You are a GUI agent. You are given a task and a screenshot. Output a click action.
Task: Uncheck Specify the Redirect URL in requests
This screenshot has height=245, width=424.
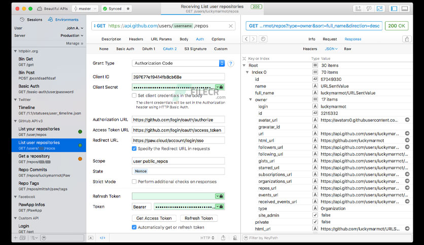click(x=134, y=149)
